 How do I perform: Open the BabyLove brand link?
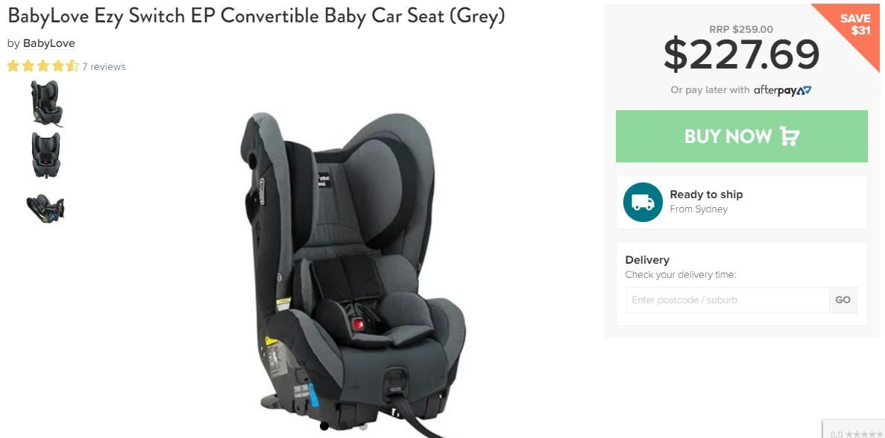[49, 43]
